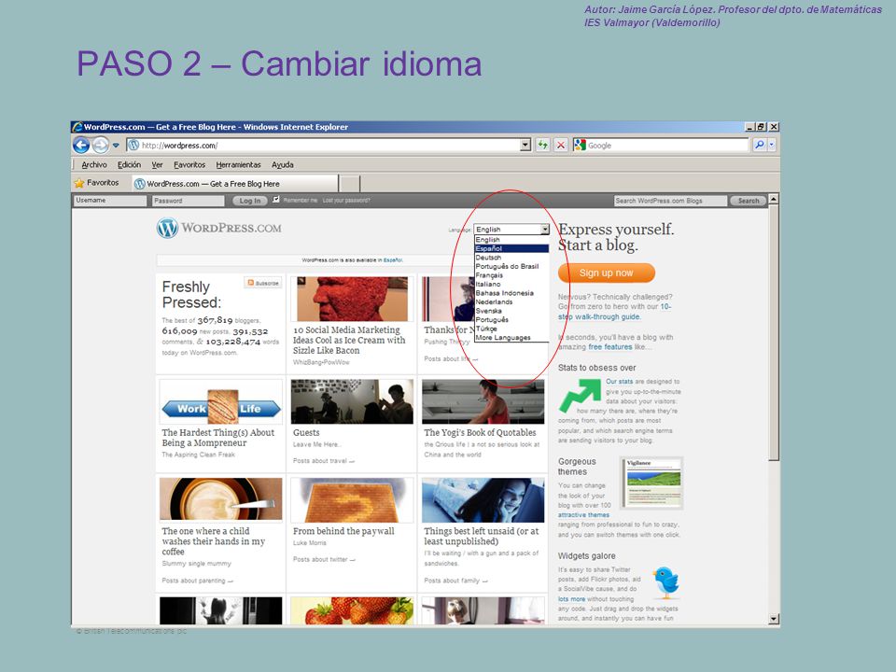The width and height of the screenshot is (896, 672).
Task: Select Svenska in the language list
Action: pos(511,311)
